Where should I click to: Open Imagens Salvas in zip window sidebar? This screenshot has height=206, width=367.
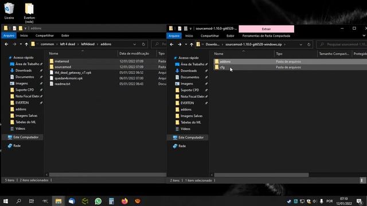191,116
